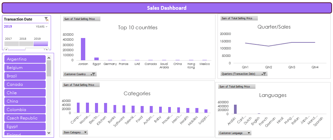Select the 2018 timeline segment

[26, 44]
